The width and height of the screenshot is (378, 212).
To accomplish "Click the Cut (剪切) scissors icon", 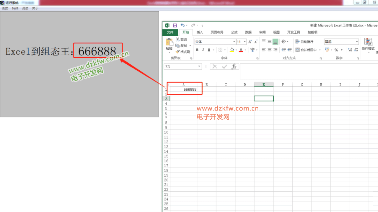I will [x=178, y=40].
